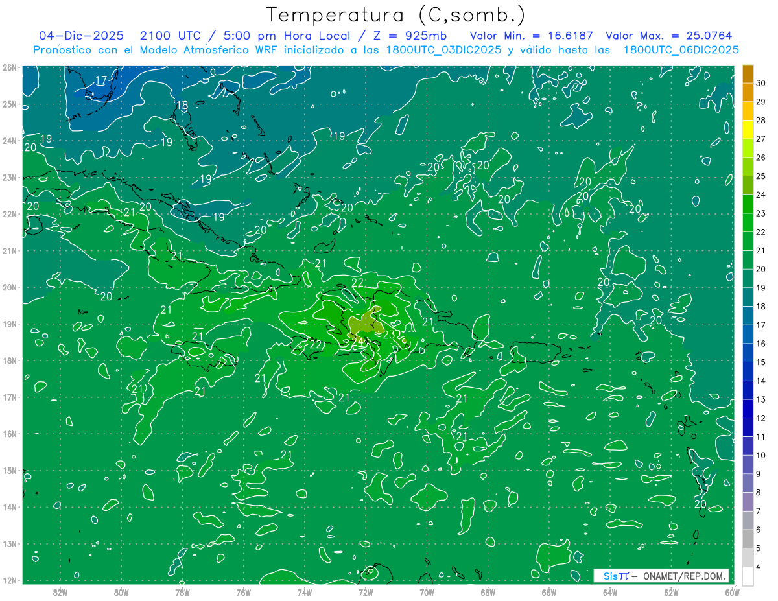Click the SisPI ONAMET/REP.DOM. logo box
This screenshot has height=601, width=778.
(661, 576)
